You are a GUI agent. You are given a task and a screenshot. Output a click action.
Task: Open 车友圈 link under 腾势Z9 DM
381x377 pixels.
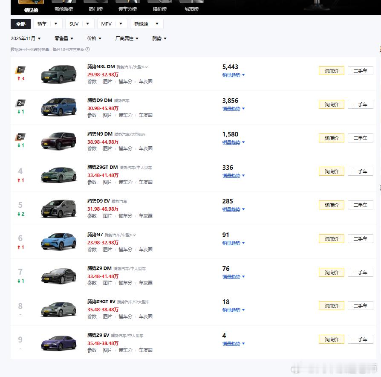146,283
